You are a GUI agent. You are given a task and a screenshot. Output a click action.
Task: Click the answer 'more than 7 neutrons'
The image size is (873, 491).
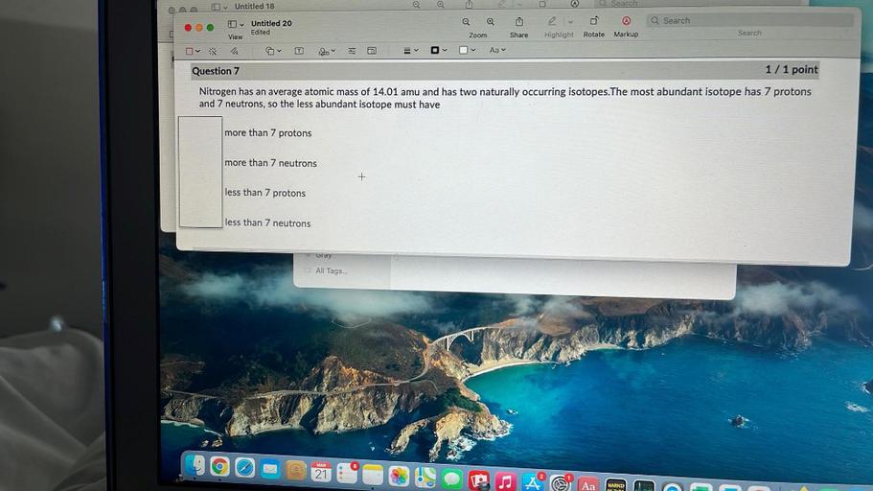click(270, 163)
